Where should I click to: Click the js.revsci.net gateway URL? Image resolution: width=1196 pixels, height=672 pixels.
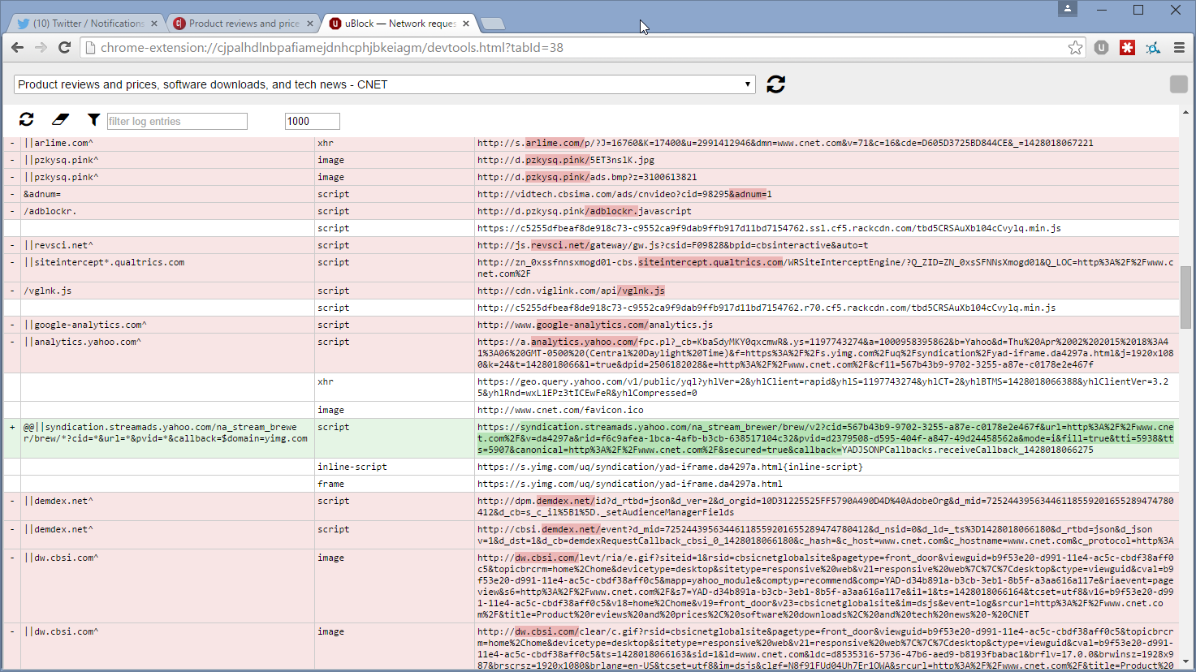672,245
